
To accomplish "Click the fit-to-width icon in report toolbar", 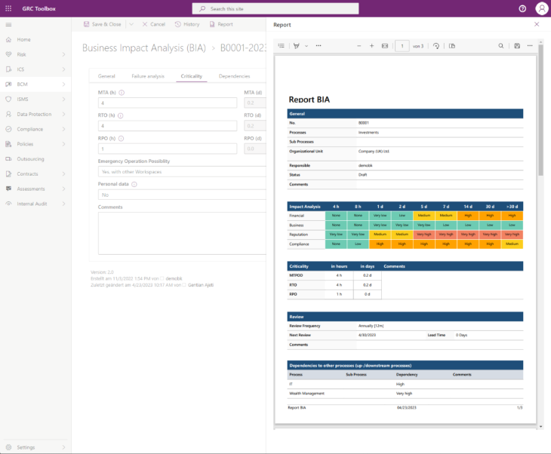I will [385, 46].
